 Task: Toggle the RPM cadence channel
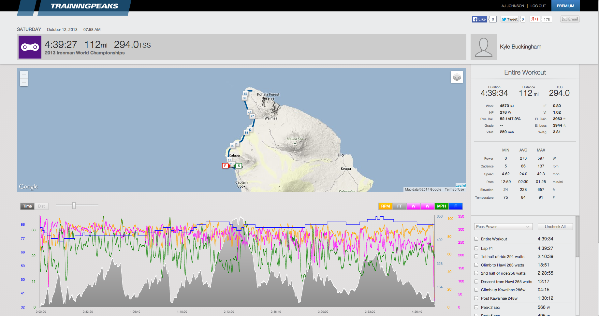coord(385,206)
